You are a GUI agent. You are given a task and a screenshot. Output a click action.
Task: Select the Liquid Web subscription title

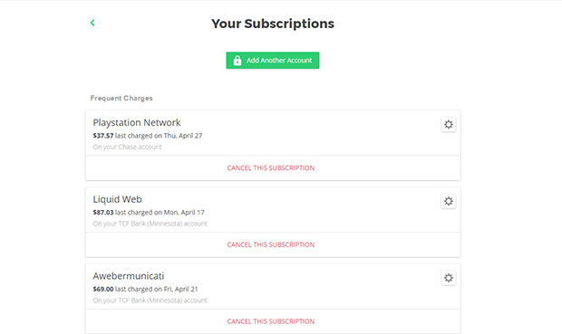click(x=117, y=199)
